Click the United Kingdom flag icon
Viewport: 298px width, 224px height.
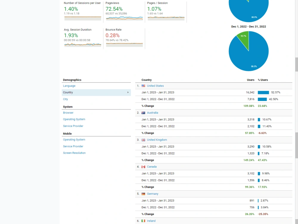(x=143, y=140)
